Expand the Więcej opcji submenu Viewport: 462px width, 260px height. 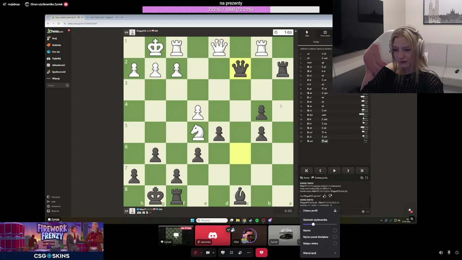[x=320, y=253]
